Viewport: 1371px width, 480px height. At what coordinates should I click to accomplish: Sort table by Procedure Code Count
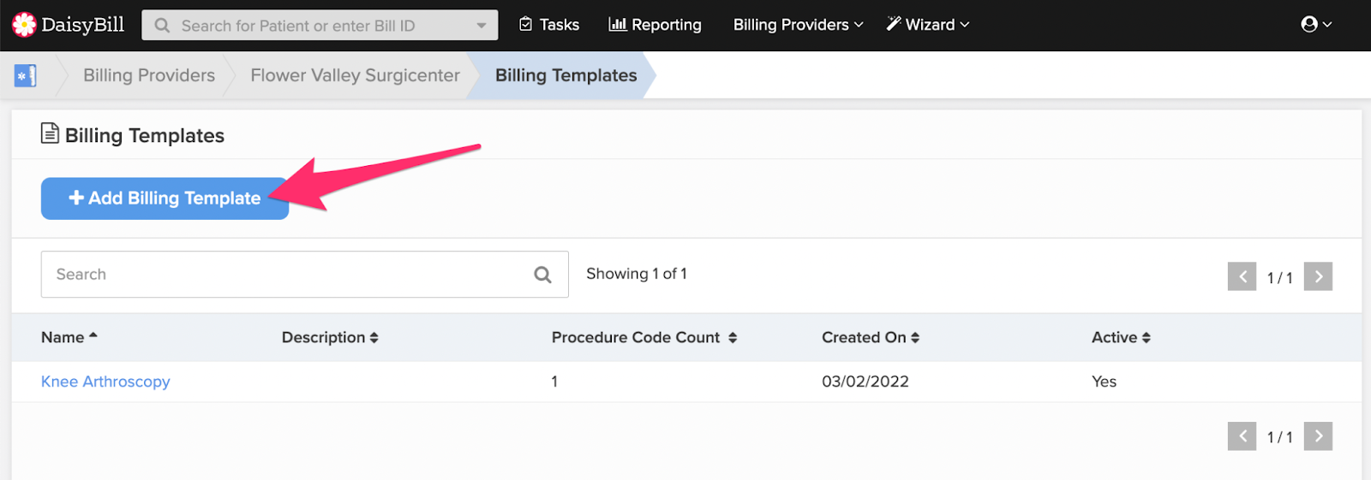644,337
